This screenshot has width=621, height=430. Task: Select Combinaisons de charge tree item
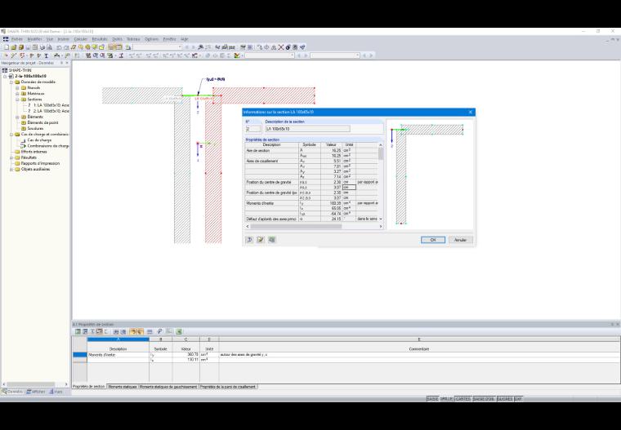[x=48, y=146]
